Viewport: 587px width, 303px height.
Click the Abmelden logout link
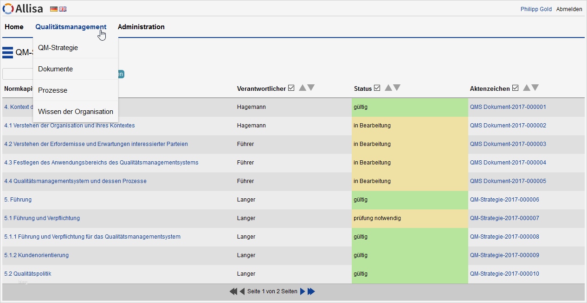point(569,9)
